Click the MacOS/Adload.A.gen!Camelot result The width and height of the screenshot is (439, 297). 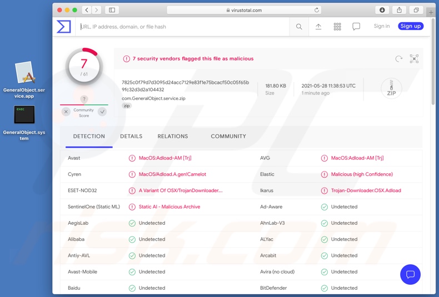tap(172, 174)
